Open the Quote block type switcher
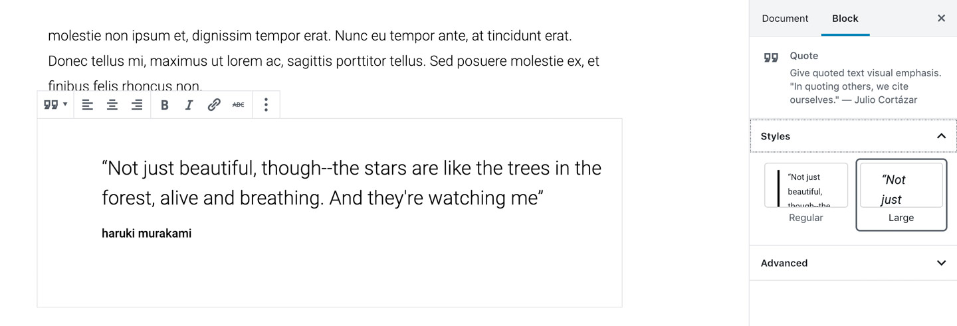Screen dimensions: 957x326 [56, 105]
